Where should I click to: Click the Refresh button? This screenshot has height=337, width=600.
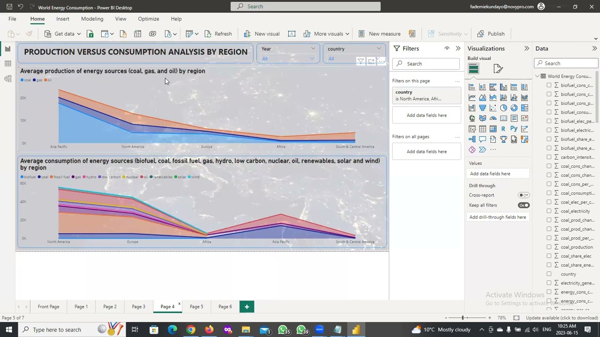218,34
